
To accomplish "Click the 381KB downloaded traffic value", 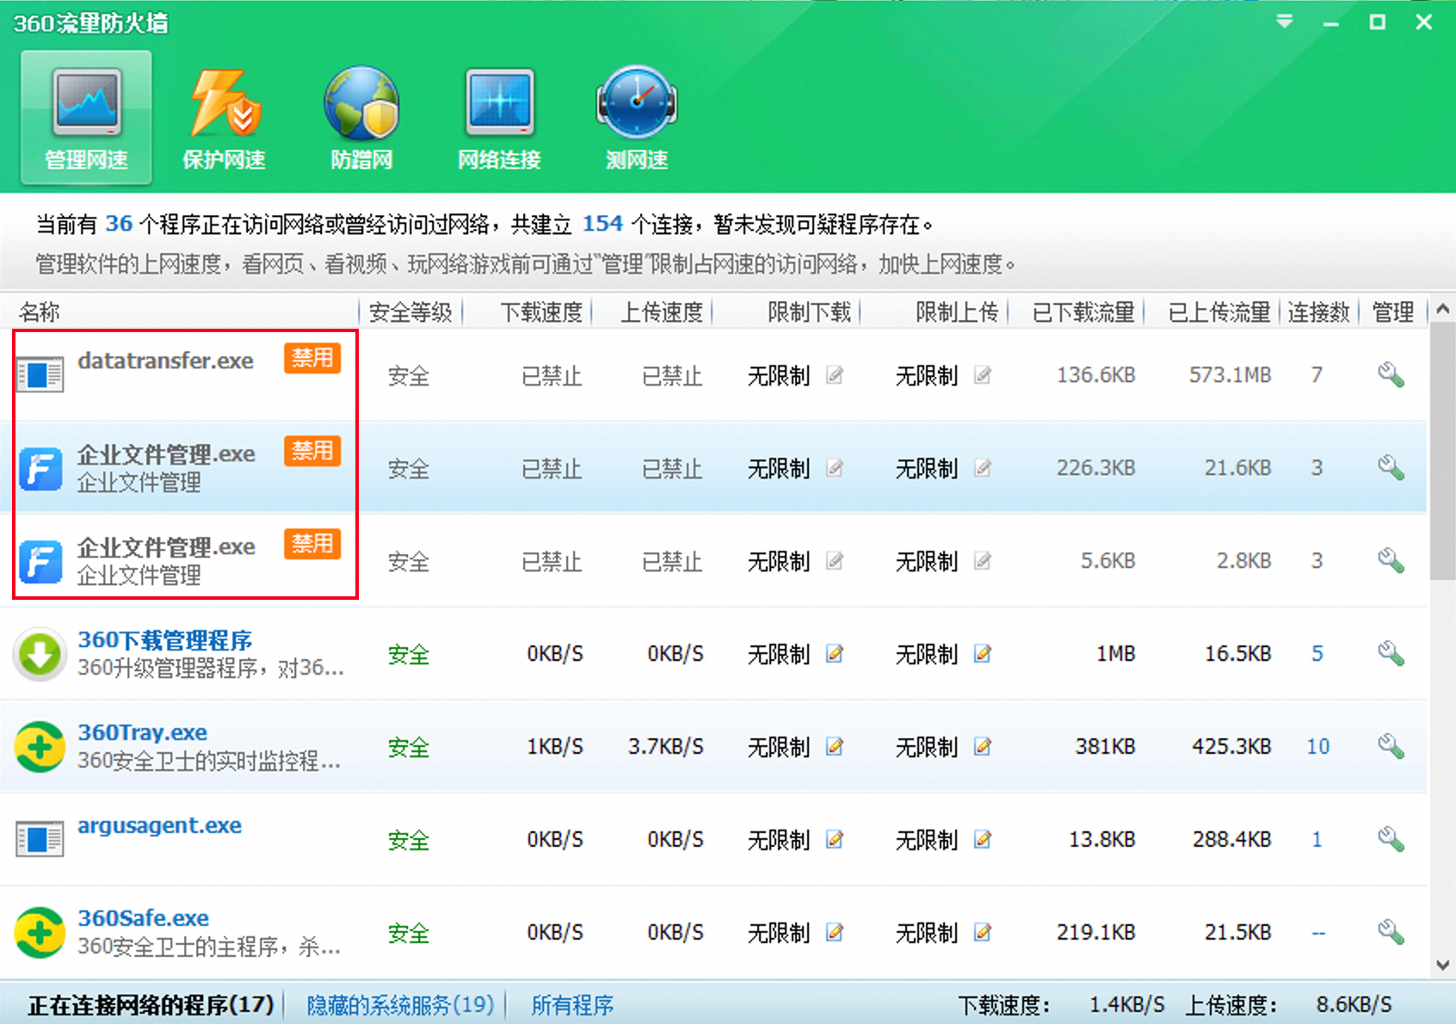I will coord(1105,747).
